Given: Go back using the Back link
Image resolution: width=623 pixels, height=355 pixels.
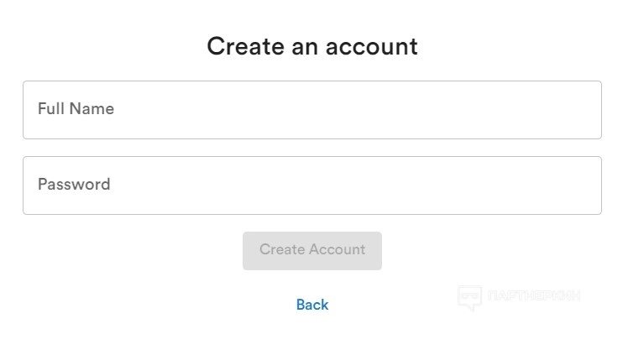Looking at the screenshot, I should tap(312, 305).
